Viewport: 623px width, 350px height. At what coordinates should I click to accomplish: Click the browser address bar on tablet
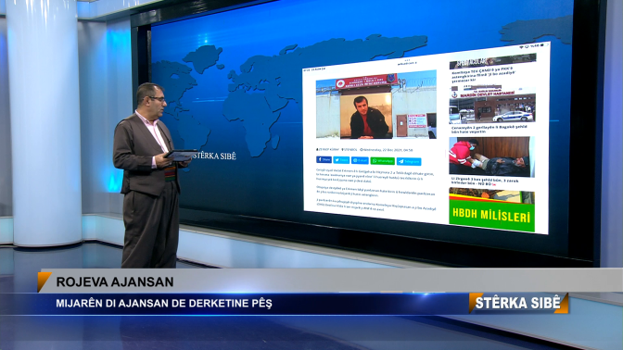point(407,63)
